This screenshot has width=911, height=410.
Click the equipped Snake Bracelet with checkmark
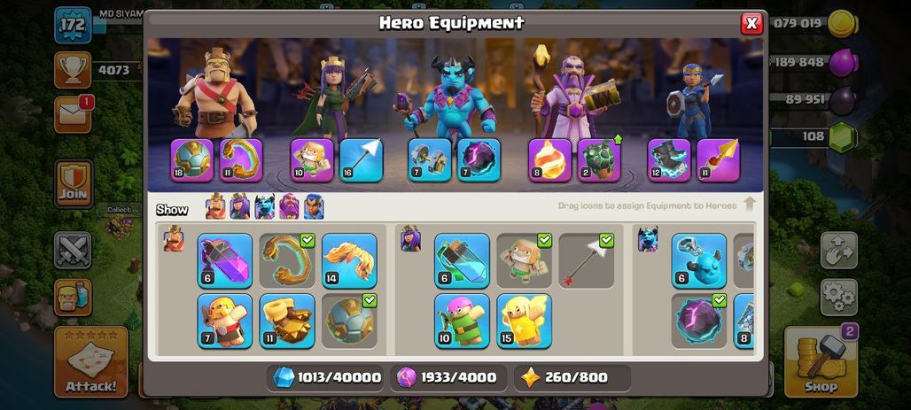[287, 260]
